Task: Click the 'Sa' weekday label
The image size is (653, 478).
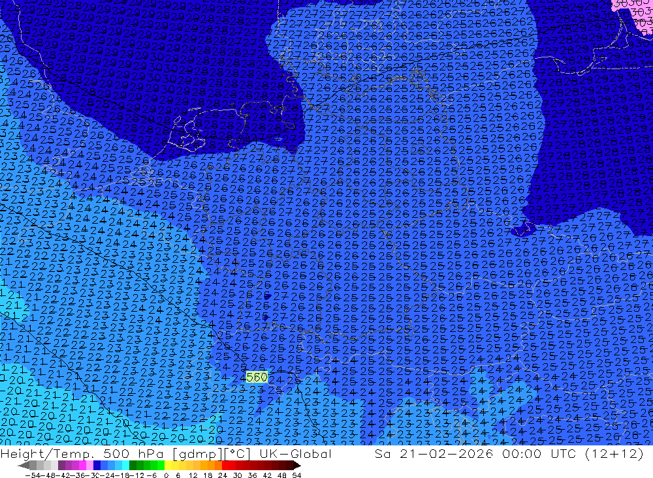Action: [x=382, y=454]
